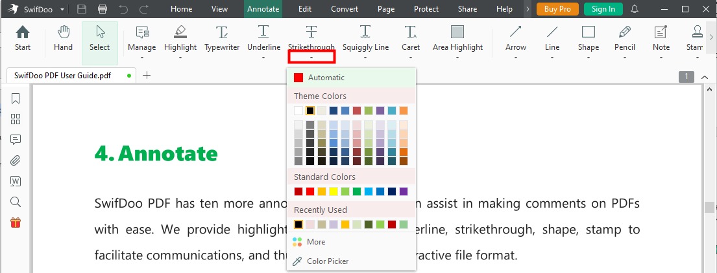Expand the Underline color dropdown arrow
The height and width of the screenshot is (273, 717).
(263, 58)
